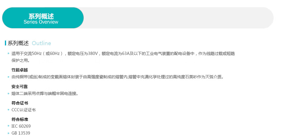Click the IEC 60269 standard text
This screenshot has height=138, width=286.
[21, 126]
